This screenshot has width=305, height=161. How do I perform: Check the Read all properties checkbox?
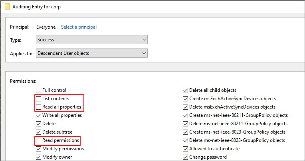coord(38,107)
